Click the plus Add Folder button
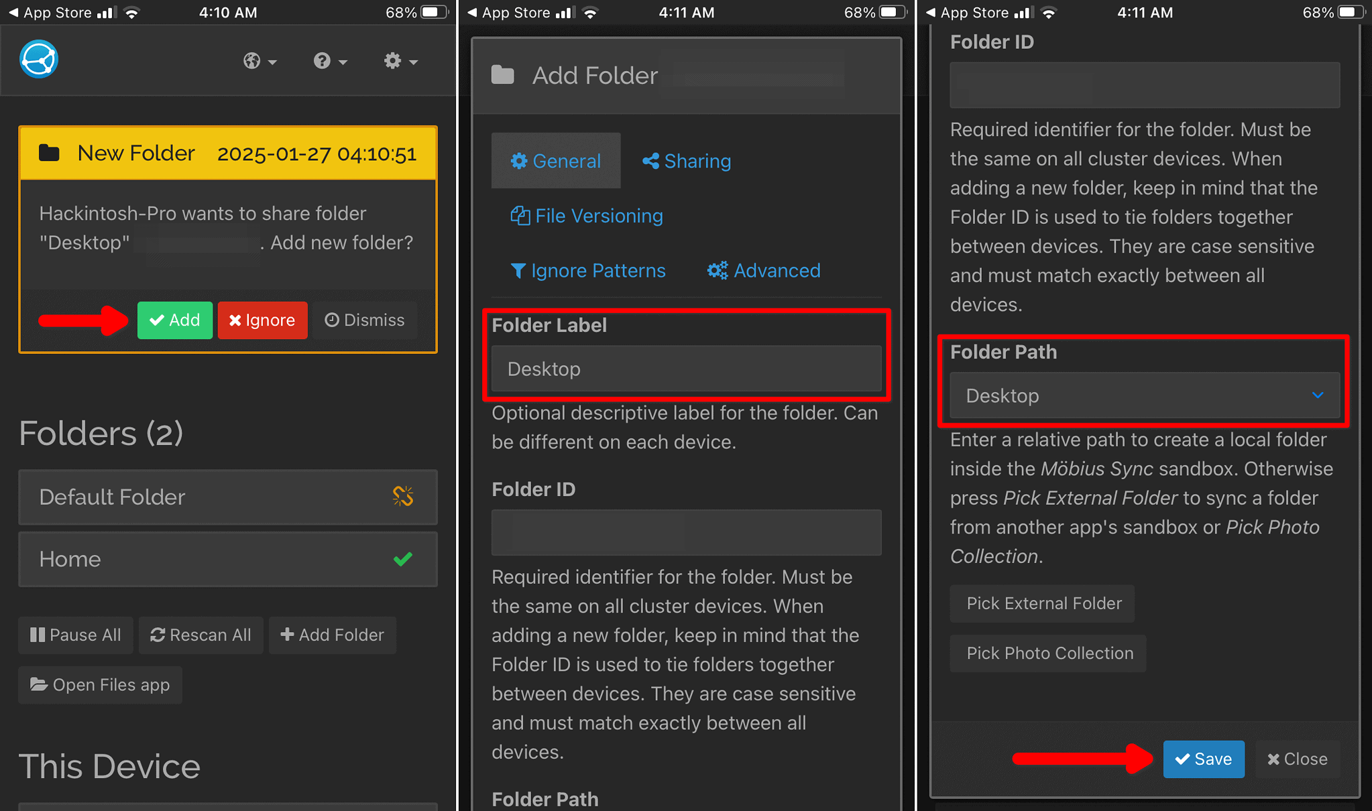This screenshot has height=811, width=1372. tap(332, 635)
